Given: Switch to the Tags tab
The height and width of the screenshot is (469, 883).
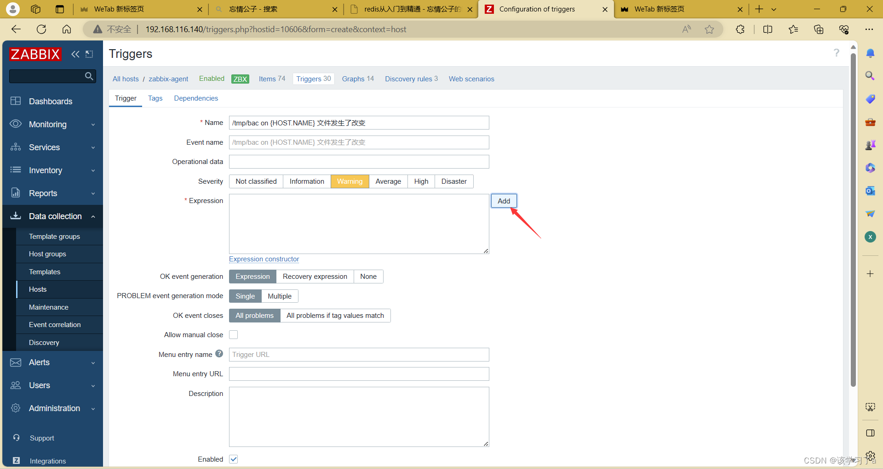Looking at the screenshot, I should pyautogui.click(x=155, y=98).
